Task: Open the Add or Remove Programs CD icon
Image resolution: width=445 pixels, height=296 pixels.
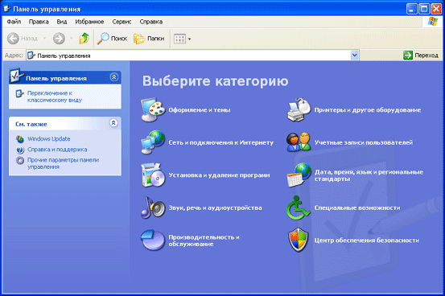Action: 153,175
